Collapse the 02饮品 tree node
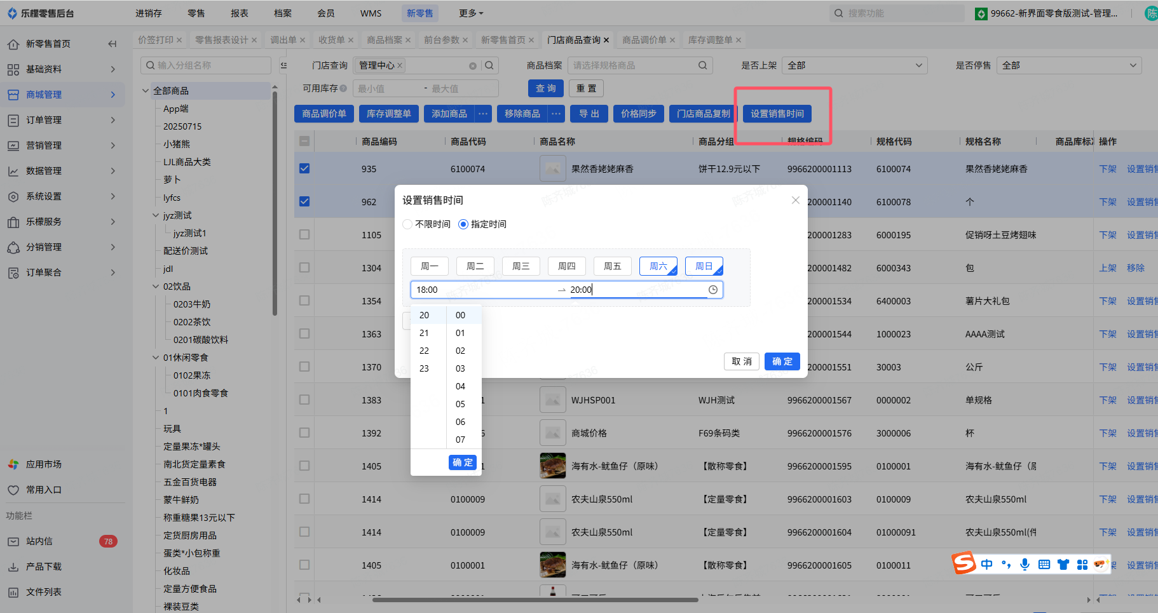 [x=156, y=286]
